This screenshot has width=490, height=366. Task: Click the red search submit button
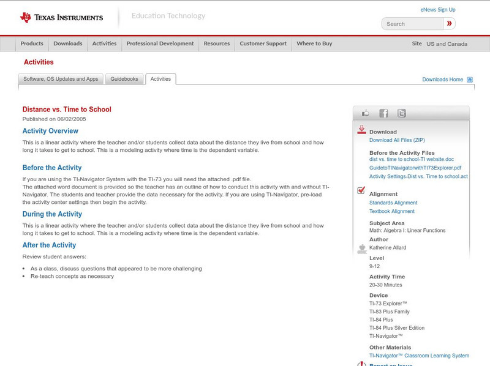pyautogui.click(x=449, y=23)
